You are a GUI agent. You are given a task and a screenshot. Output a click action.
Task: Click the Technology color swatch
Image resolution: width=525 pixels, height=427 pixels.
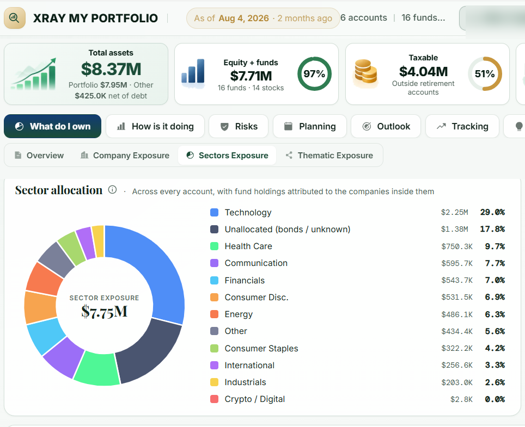214,212
